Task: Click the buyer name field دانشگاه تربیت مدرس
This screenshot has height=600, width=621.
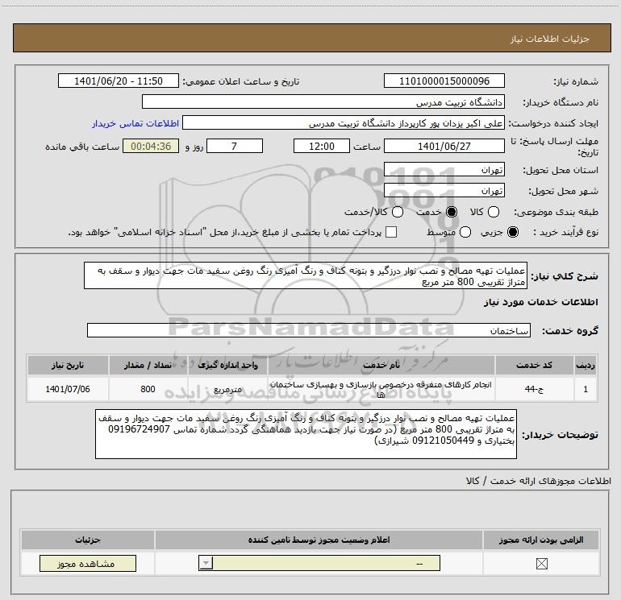Action: click(323, 101)
